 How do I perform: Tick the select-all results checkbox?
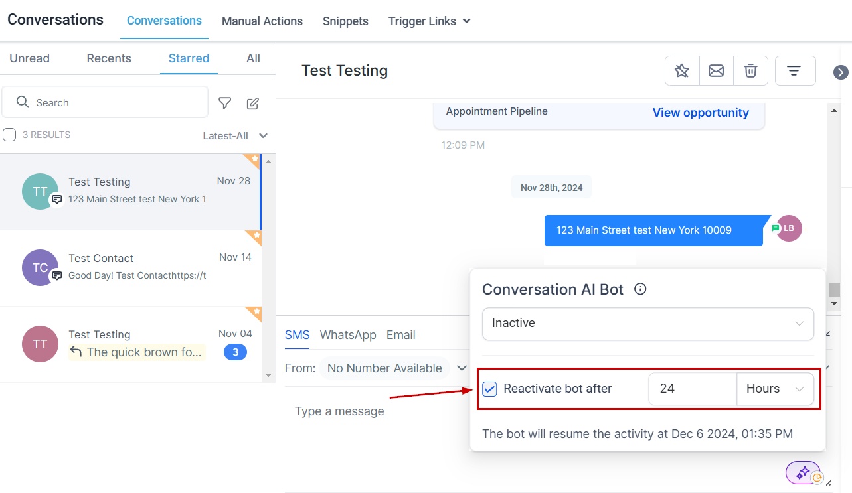point(10,135)
